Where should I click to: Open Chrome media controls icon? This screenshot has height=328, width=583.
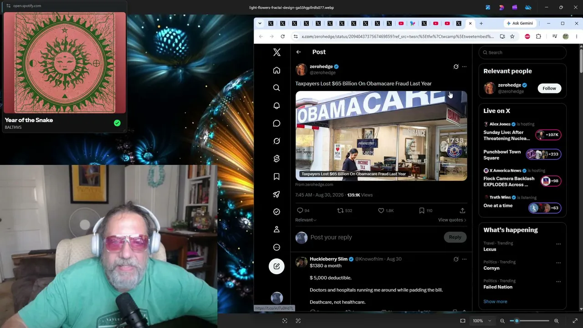[554, 36]
